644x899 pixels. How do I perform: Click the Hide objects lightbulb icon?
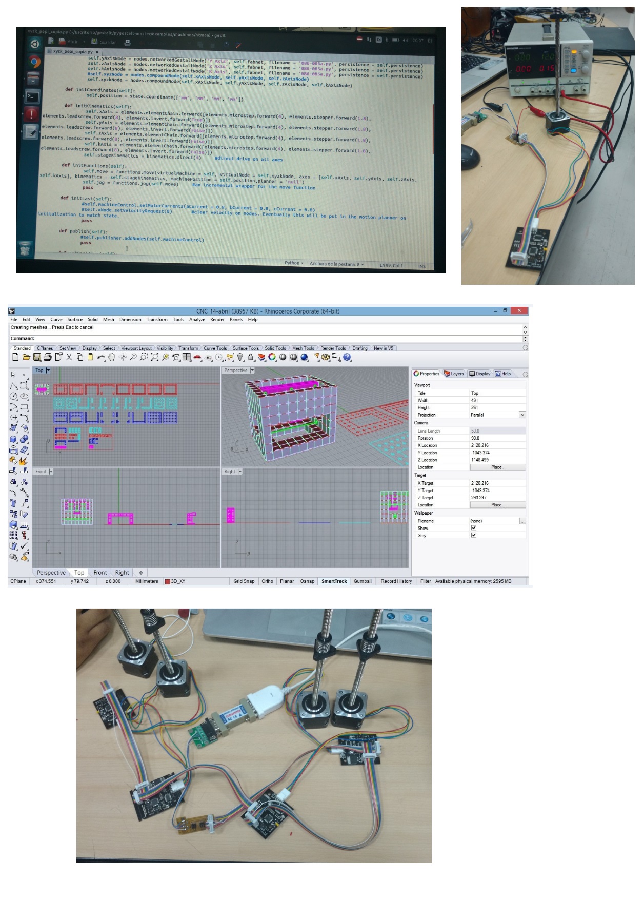click(x=240, y=357)
